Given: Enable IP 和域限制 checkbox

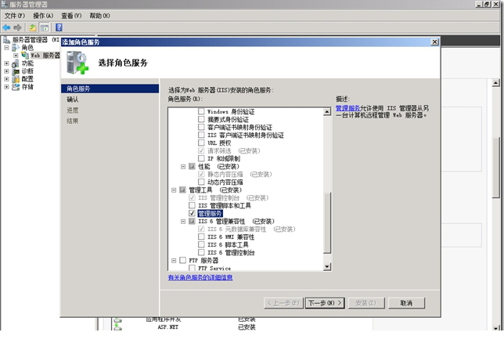Looking at the screenshot, I should tap(201, 158).
